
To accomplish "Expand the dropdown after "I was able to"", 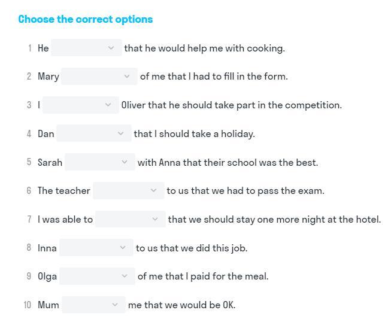I will [x=130, y=220].
